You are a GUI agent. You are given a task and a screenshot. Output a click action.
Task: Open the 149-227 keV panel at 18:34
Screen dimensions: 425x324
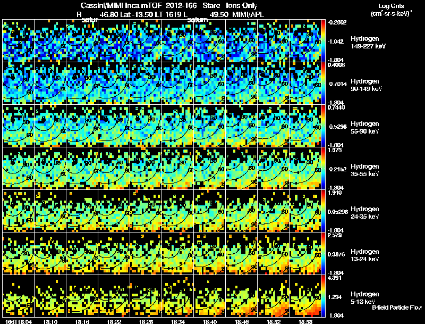click(178, 41)
